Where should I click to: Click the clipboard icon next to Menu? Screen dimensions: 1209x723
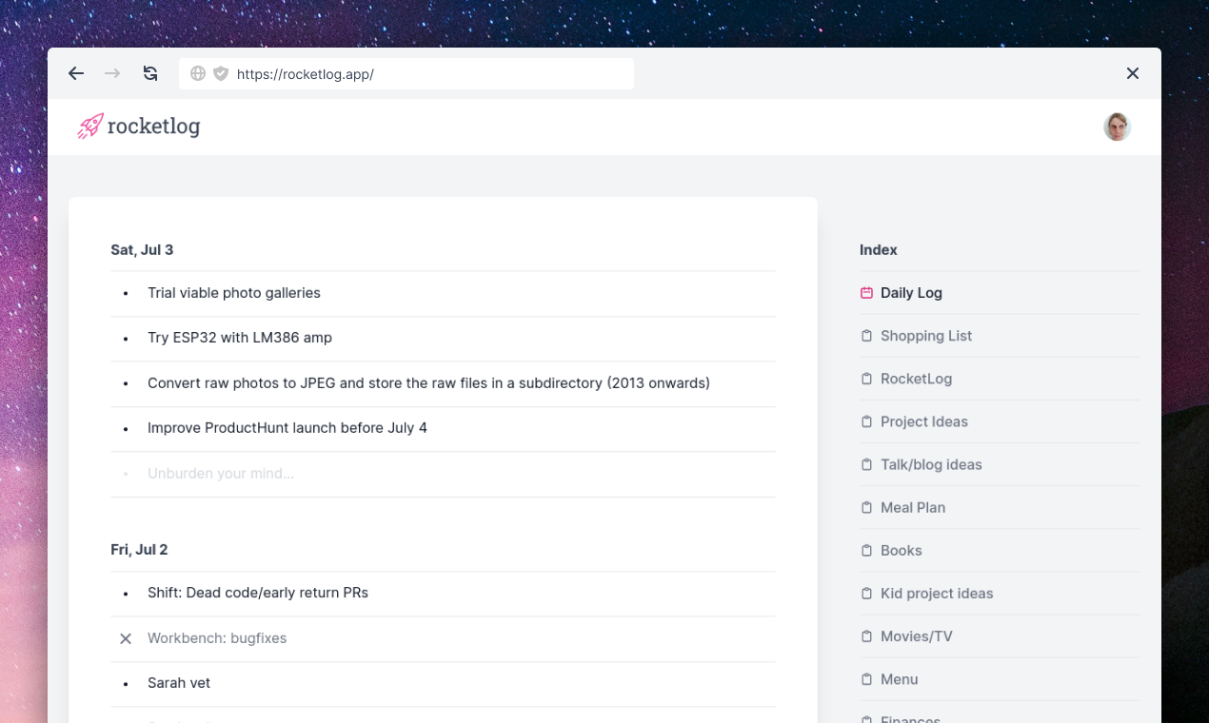[x=866, y=679]
